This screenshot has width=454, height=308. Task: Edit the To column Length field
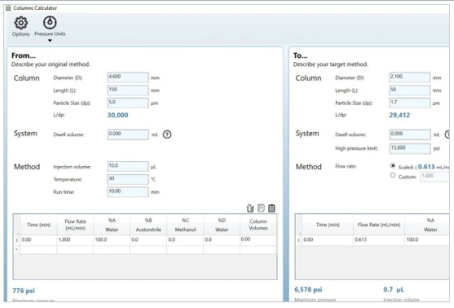(409, 90)
